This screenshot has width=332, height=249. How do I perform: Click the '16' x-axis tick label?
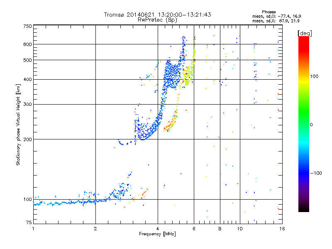pyautogui.click(x=282, y=229)
